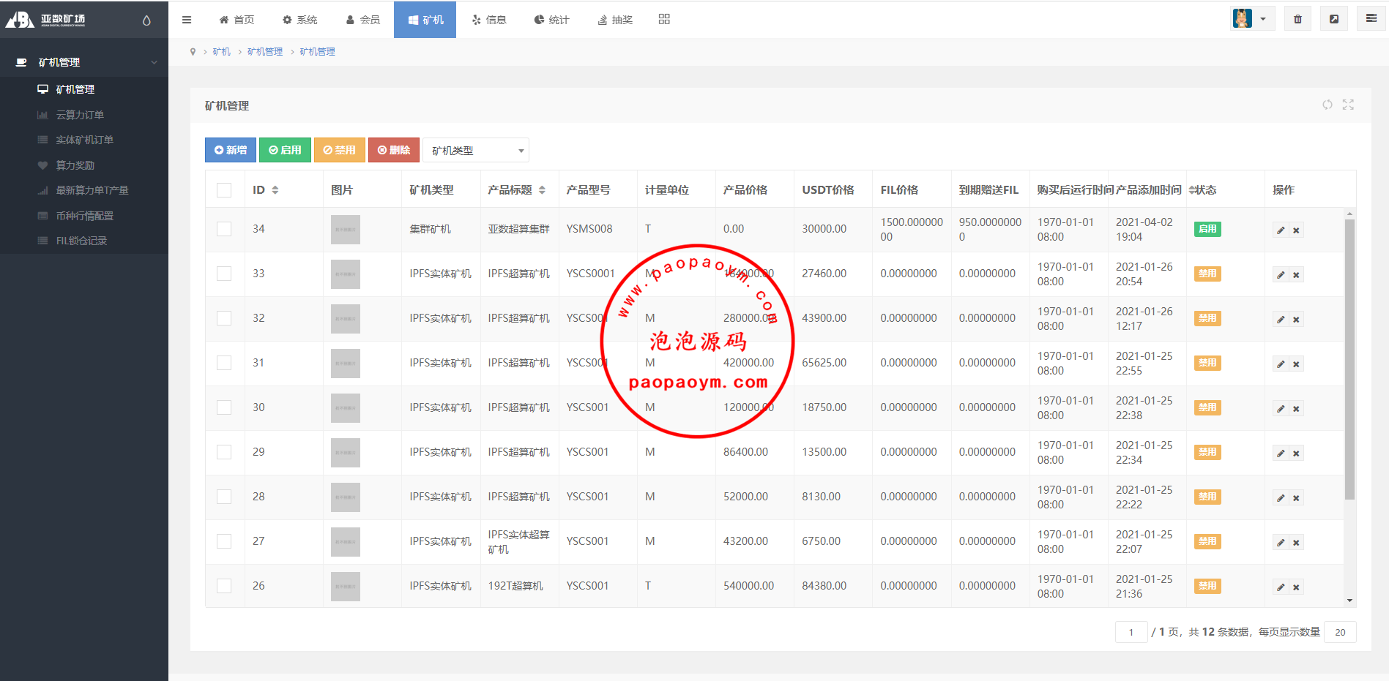Click delete X icon for row 33
1389x681 pixels.
(x=1296, y=275)
